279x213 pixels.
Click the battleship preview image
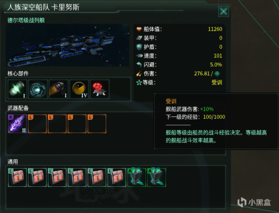click(67, 45)
